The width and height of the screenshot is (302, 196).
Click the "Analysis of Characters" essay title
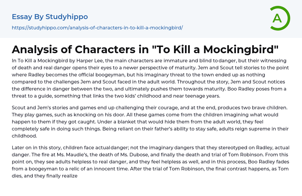pyautogui.click(x=145, y=49)
